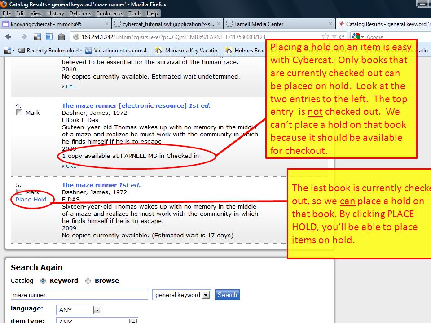Close the Farnell Media Center tab
This screenshot has width=431, height=323.
click(330, 24)
